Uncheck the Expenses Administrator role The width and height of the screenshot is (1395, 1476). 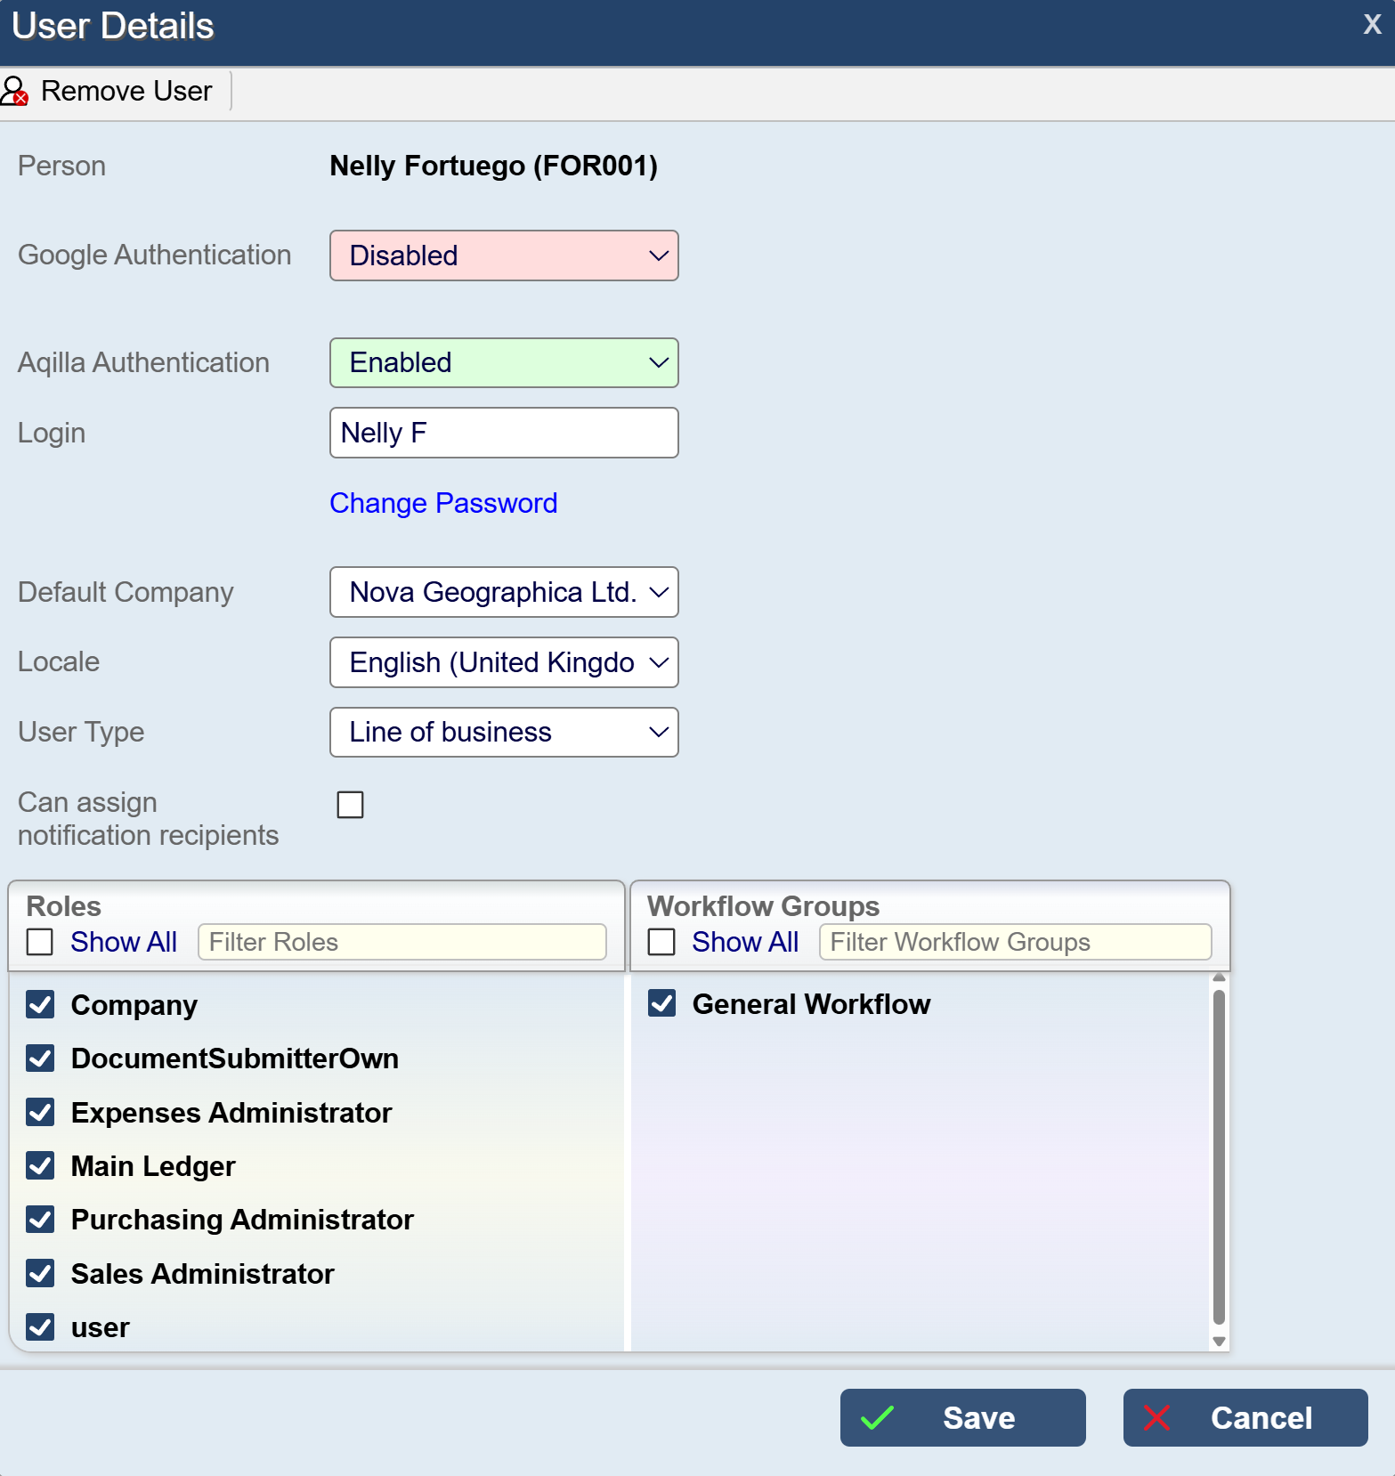tap(40, 1112)
